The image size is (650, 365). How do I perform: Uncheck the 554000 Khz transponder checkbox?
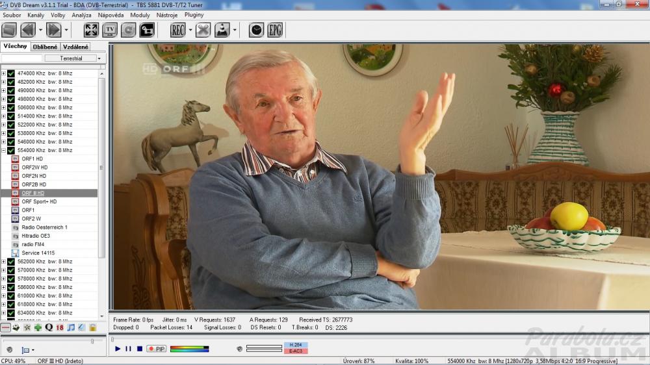click(11, 150)
